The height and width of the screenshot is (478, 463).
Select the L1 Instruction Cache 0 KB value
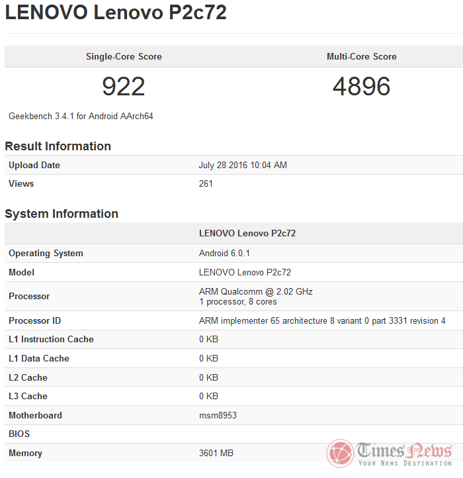click(x=208, y=339)
